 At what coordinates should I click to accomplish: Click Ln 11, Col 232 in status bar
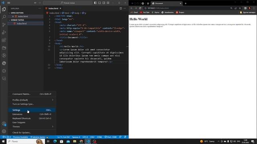[x=63, y=137]
